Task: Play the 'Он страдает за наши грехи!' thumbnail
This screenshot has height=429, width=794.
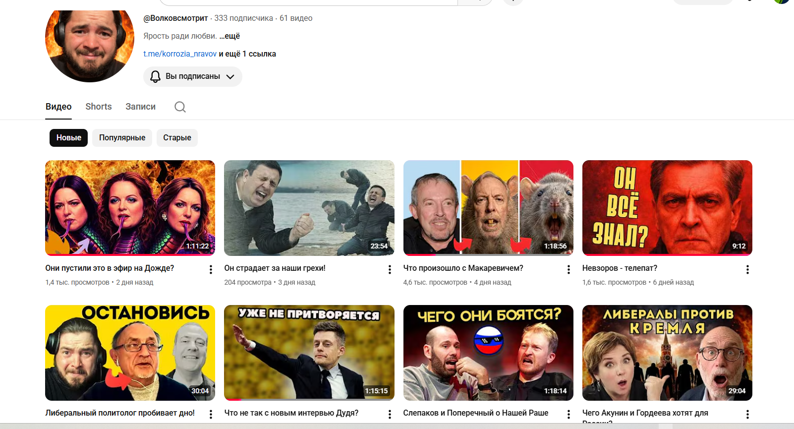Action: [x=309, y=208]
